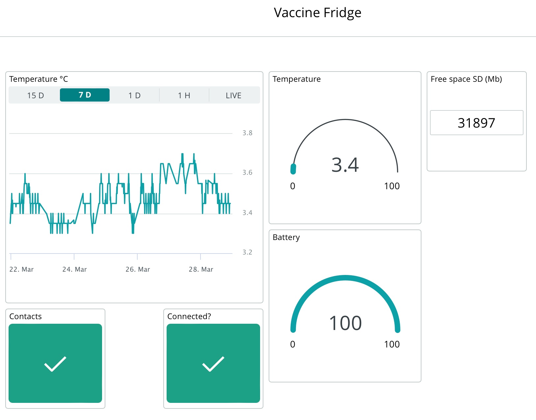536x420 pixels.
Task: Switch chart to 1 H range
Action: click(x=184, y=95)
